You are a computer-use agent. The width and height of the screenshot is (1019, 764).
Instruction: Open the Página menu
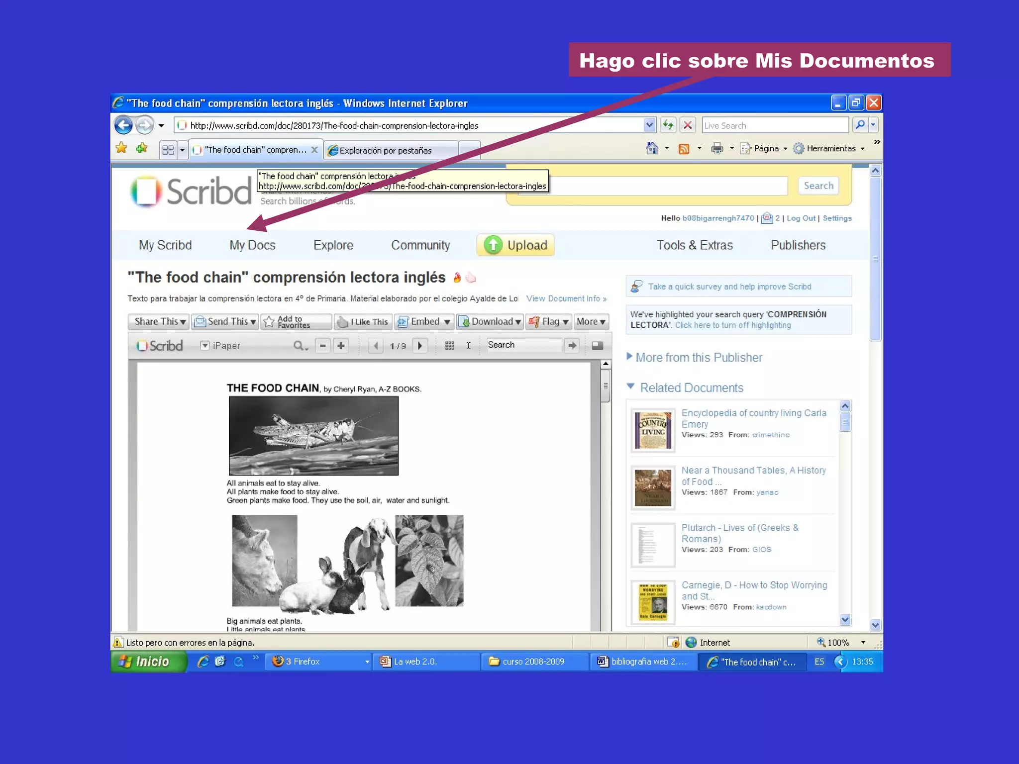(x=764, y=148)
